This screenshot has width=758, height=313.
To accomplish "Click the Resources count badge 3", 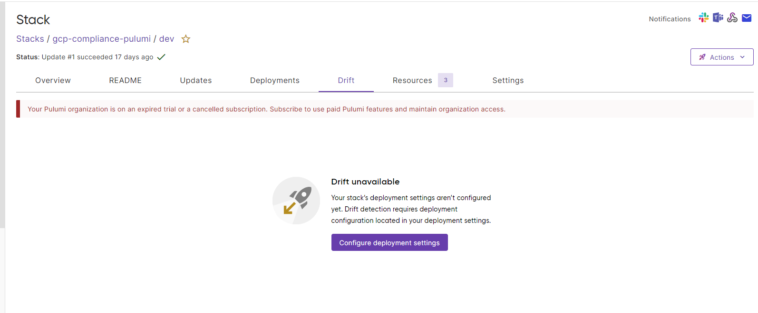I will coord(446,80).
